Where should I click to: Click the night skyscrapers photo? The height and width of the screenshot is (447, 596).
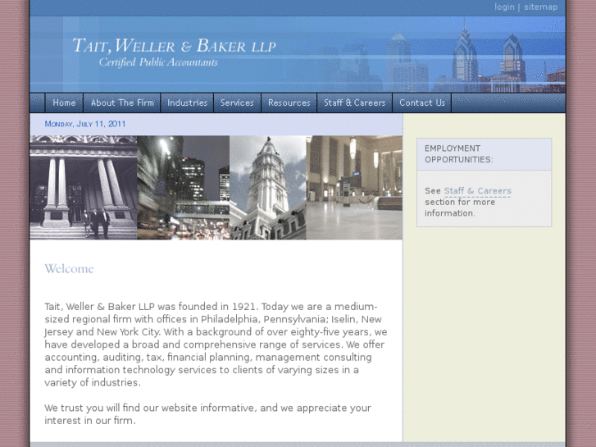coord(183,188)
